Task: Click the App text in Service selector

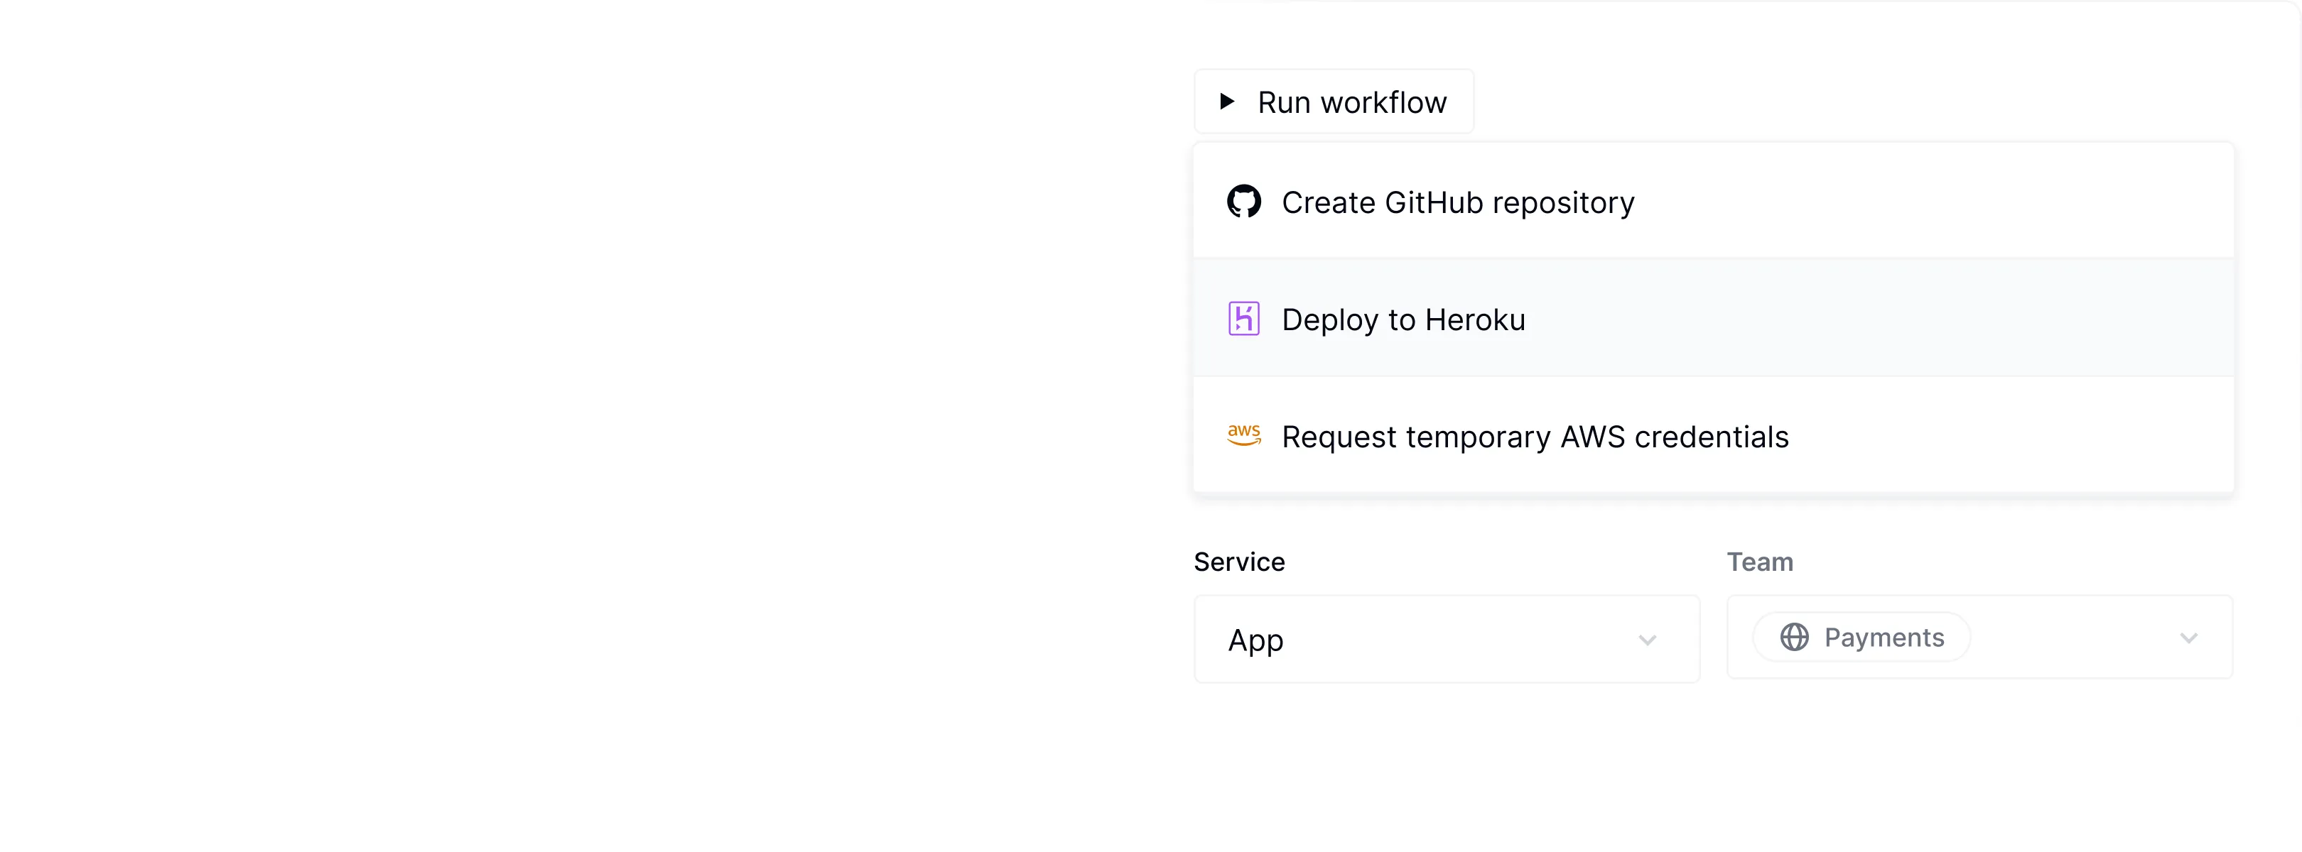Action: tap(1255, 640)
